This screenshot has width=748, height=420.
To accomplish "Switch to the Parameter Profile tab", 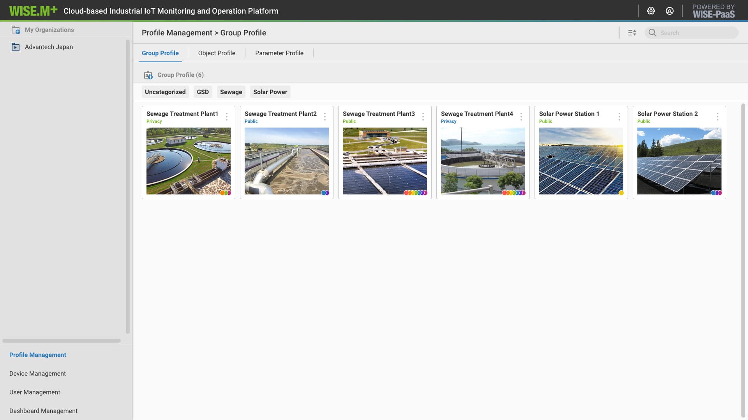I will coord(279,53).
